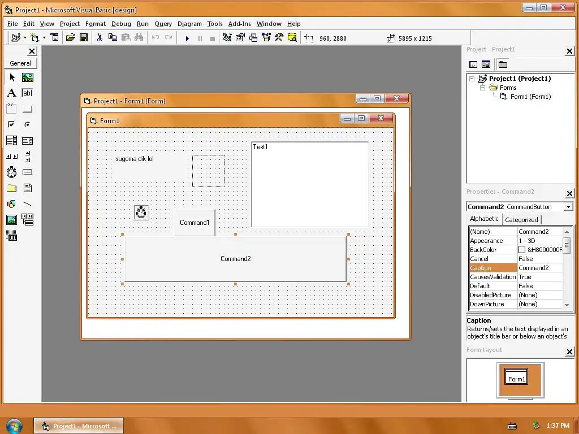Click the Cut scissors icon
The width and height of the screenshot is (579, 434).
(100, 38)
